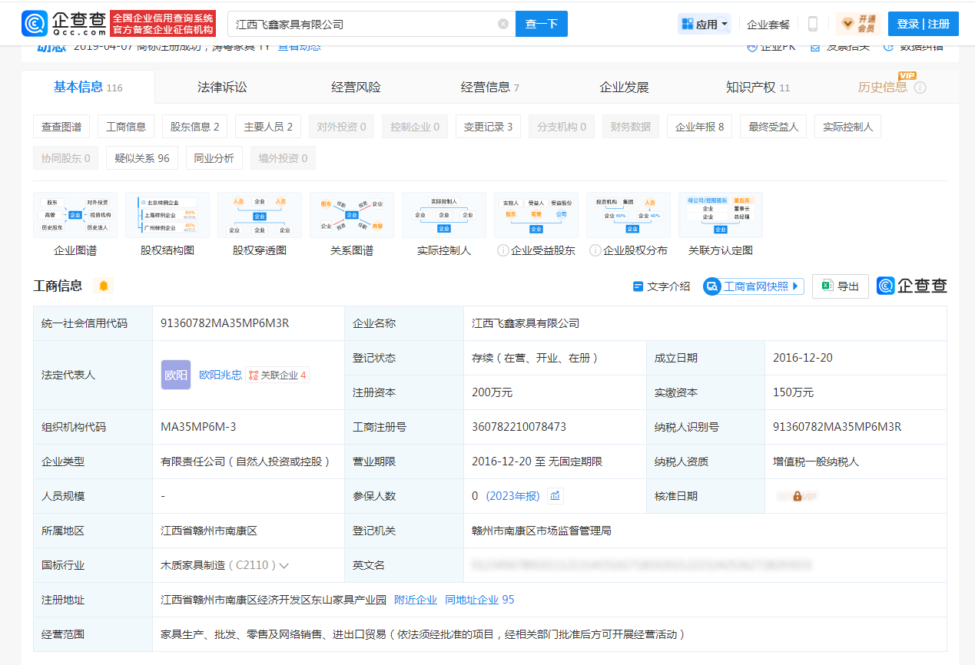Open the 工商官网快照 button
975x665 pixels.
coord(754,286)
